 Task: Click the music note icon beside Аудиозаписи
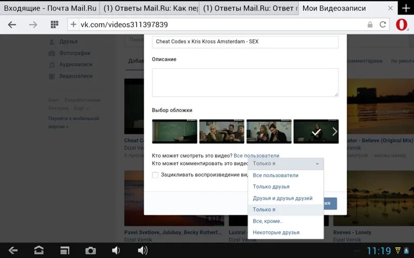pyautogui.click(x=52, y=65)
